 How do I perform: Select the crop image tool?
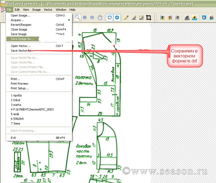[149, 18]
